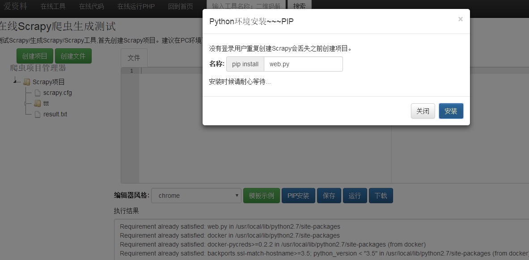Click the 'Requirement already satisfied: docker in' line

[x=230, y=235]
